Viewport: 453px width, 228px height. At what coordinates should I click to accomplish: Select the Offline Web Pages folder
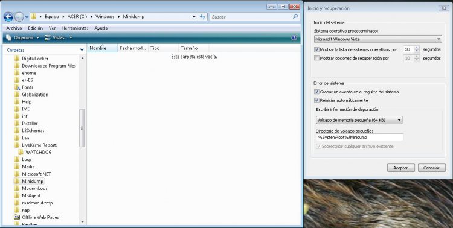pyautogui.click(x=37, y=217)
